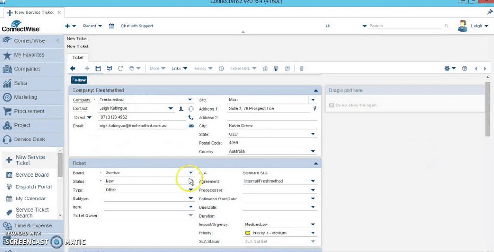
Task: Click the map pin next to Address 1
Action: (314, 108)
